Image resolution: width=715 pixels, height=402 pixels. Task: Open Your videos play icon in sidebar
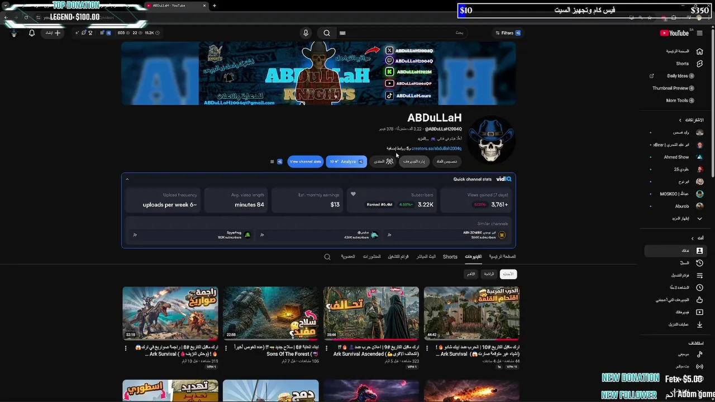pyautogui.click(x=699, y=312)
